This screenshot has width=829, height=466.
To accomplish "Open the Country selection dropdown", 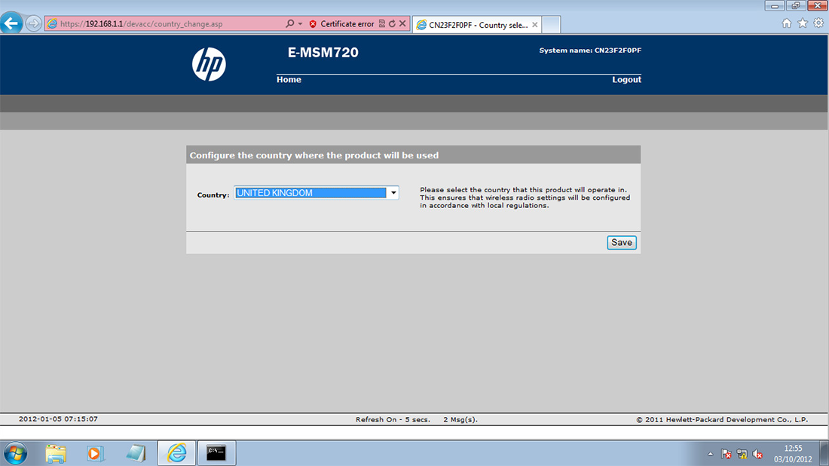I will point(393,192).
